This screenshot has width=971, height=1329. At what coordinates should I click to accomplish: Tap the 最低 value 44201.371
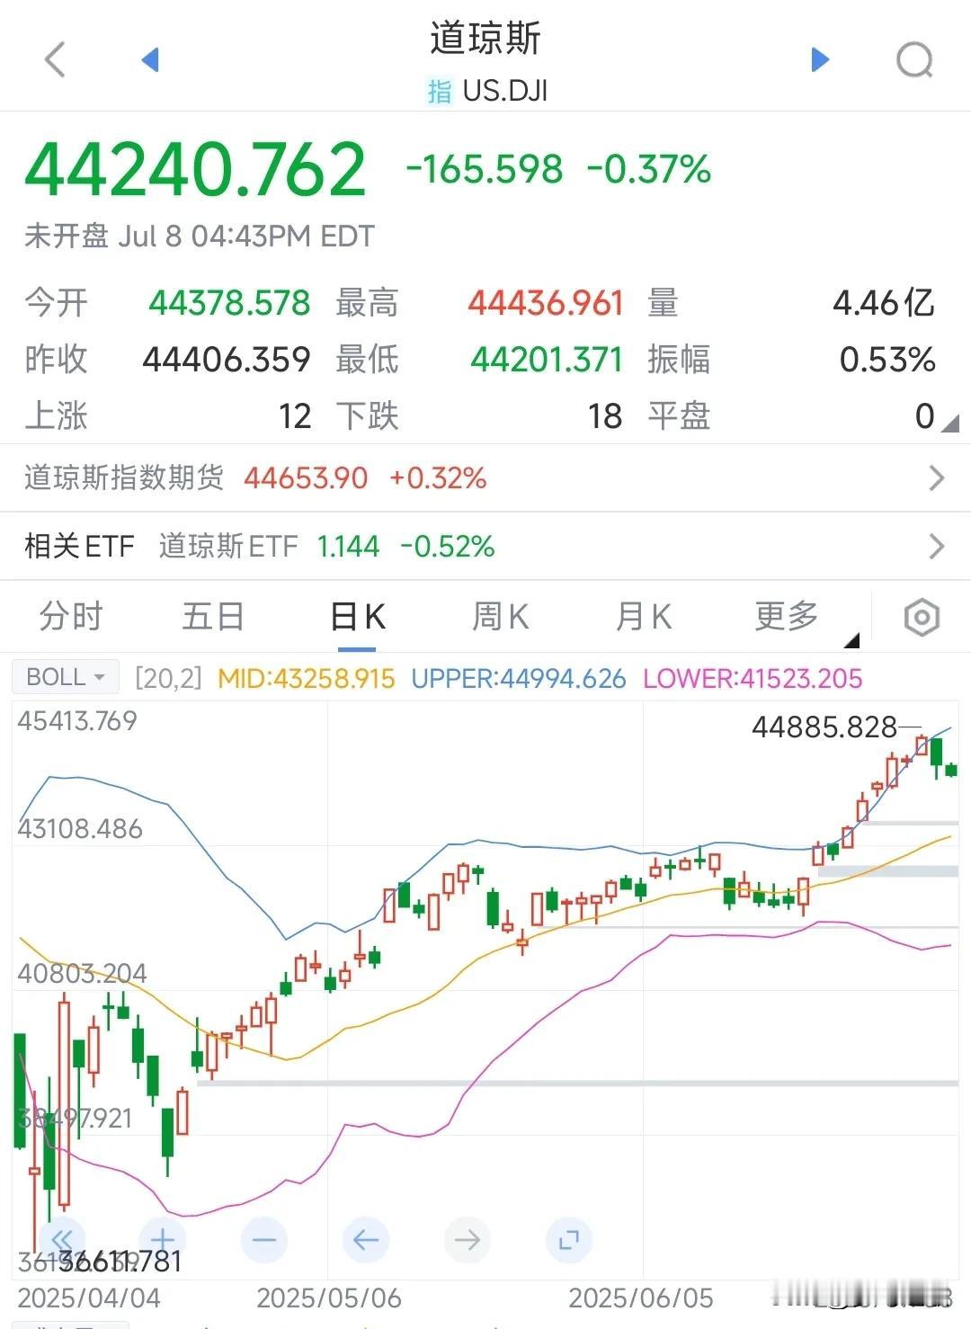[x=547, y=360]
